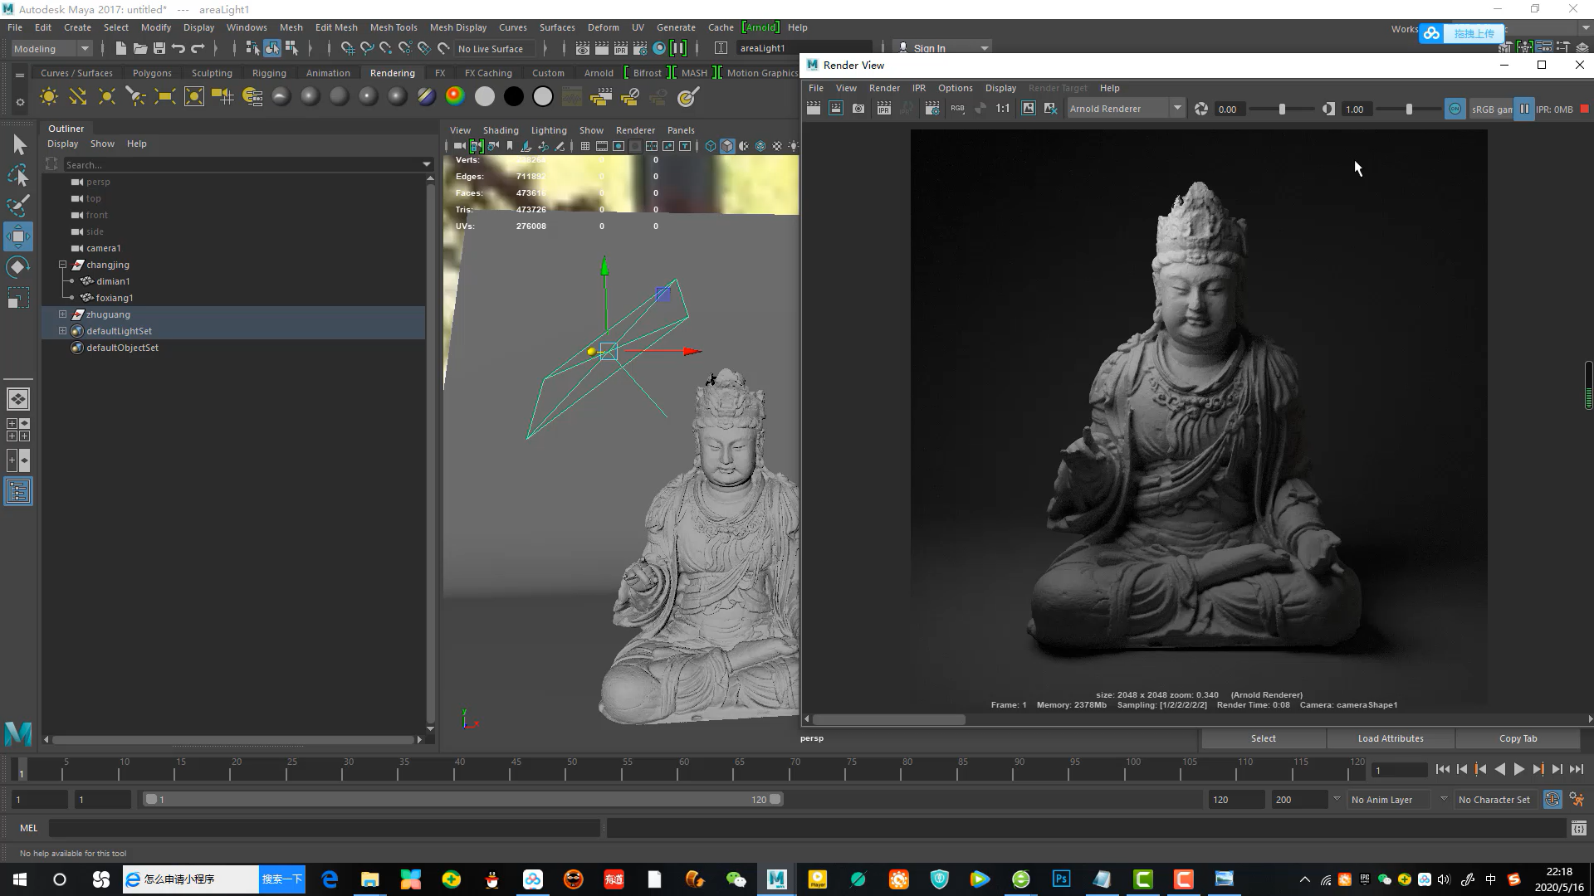Open the Lighting menu in viewport
1594x896 pixels.
point(548,130)
